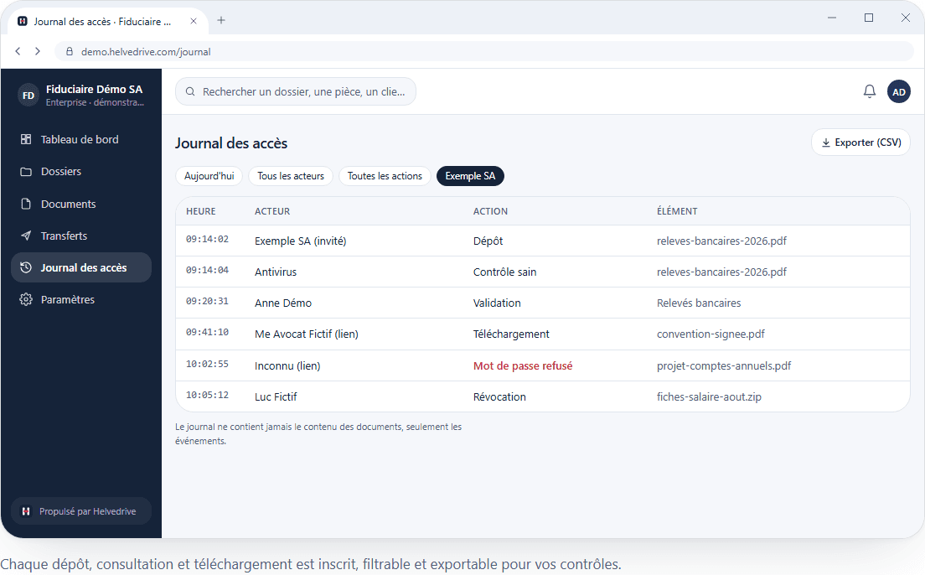Image resolution: width=925 pixels, height=575 pixels.
Task: Focus the Rechercher un dossier search field
Action: point(296,91)
